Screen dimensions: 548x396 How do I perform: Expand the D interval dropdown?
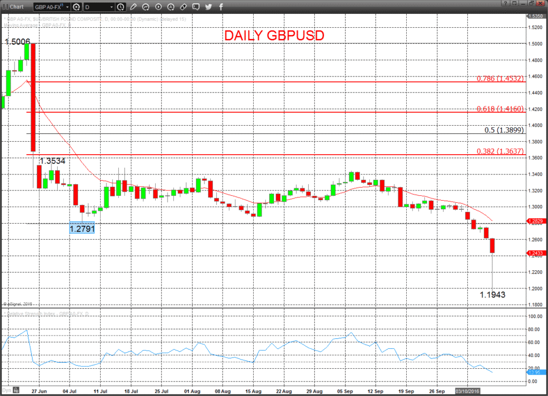pos(112,7)
